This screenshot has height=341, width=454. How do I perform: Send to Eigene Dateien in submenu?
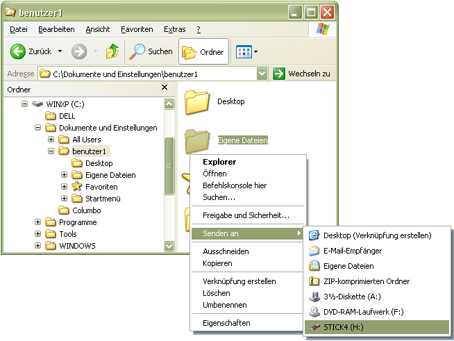(x=377, y=266)
